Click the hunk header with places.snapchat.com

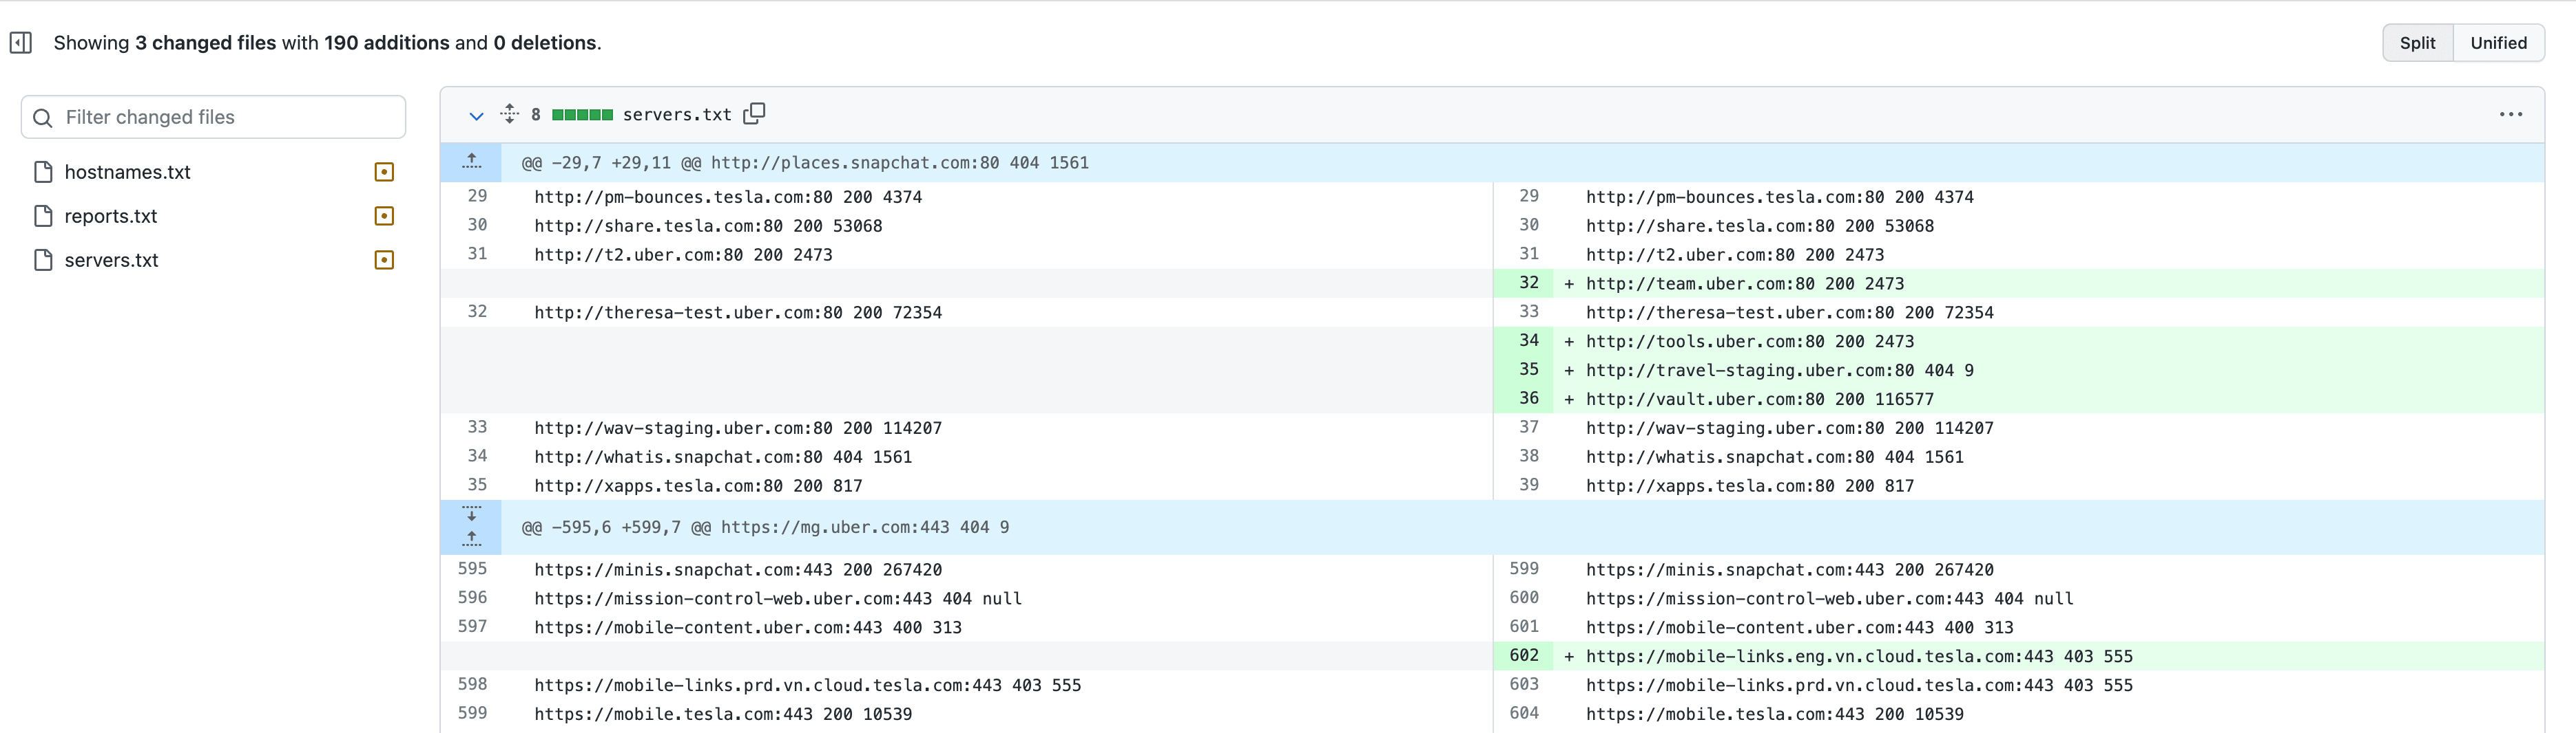[805, 163]
